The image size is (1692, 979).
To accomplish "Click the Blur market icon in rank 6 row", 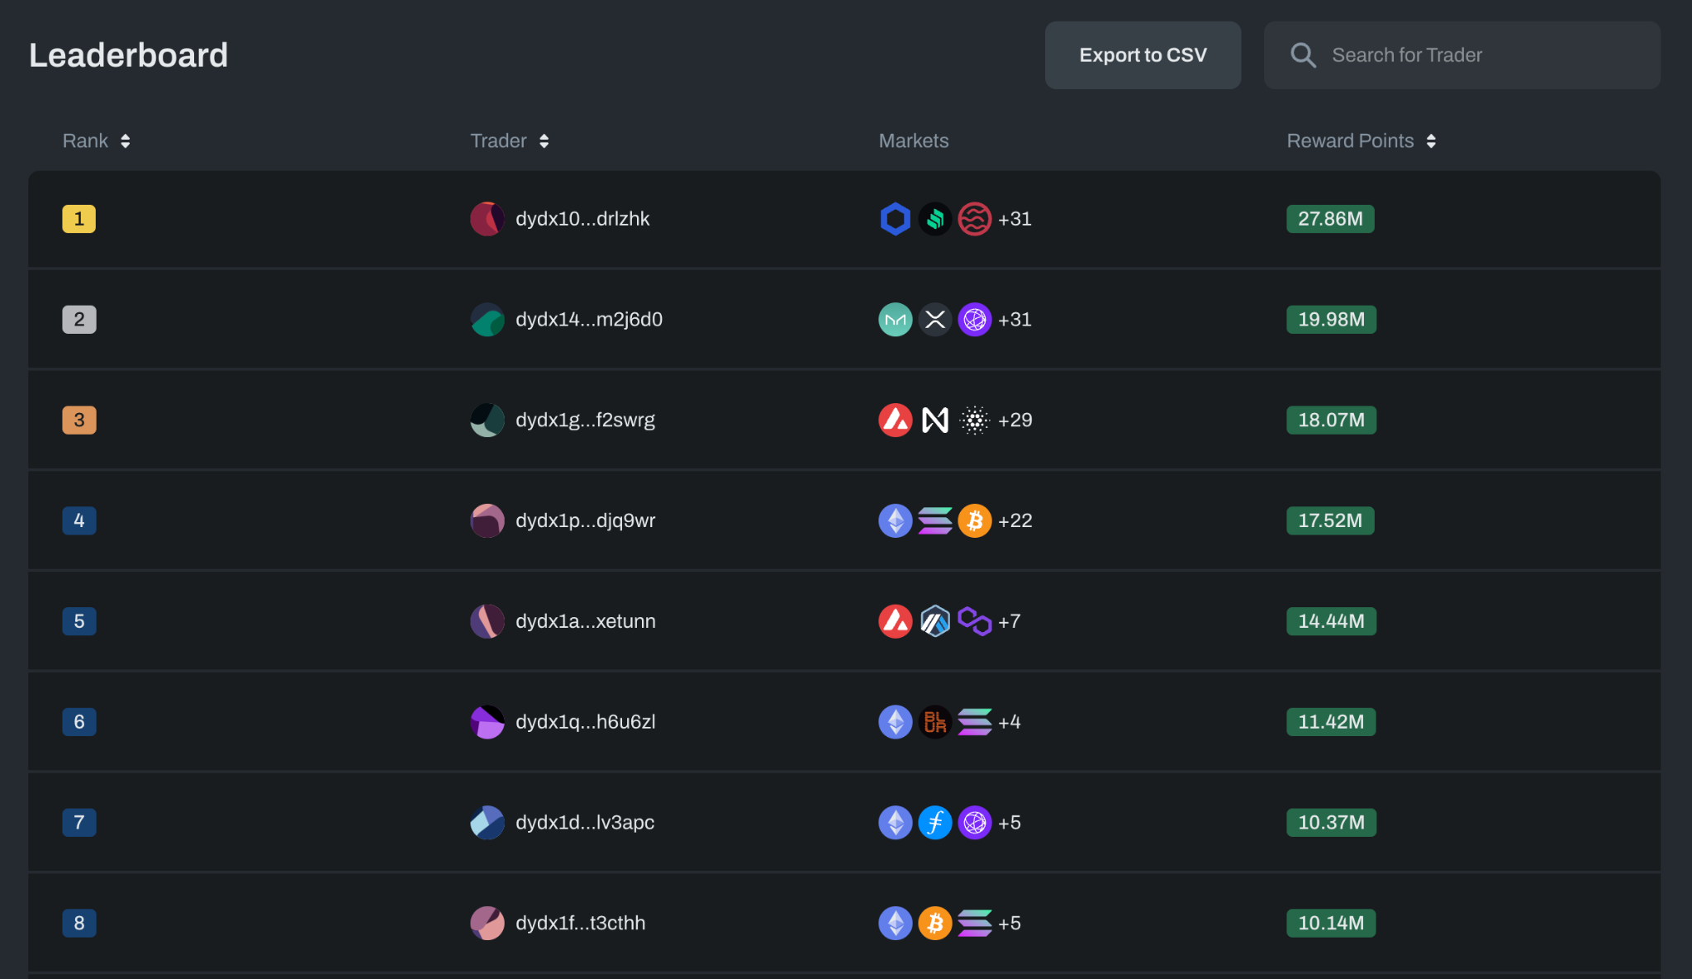I will (x=934, y=721).
